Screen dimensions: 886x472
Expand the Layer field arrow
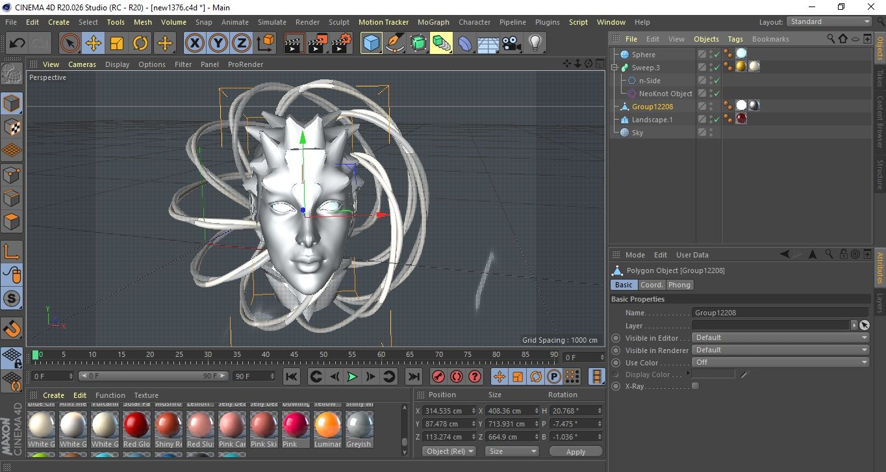coord(854,325)
